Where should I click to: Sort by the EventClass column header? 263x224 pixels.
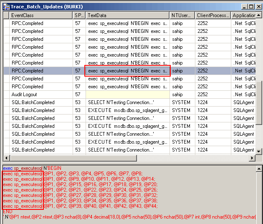41,15
